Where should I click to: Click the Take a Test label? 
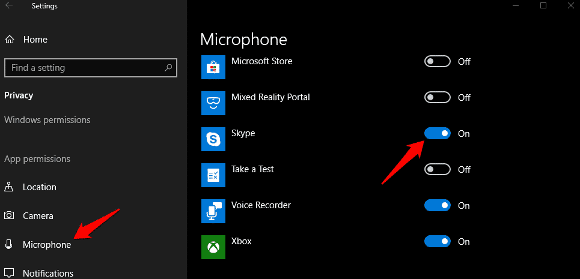coord(252,169)
